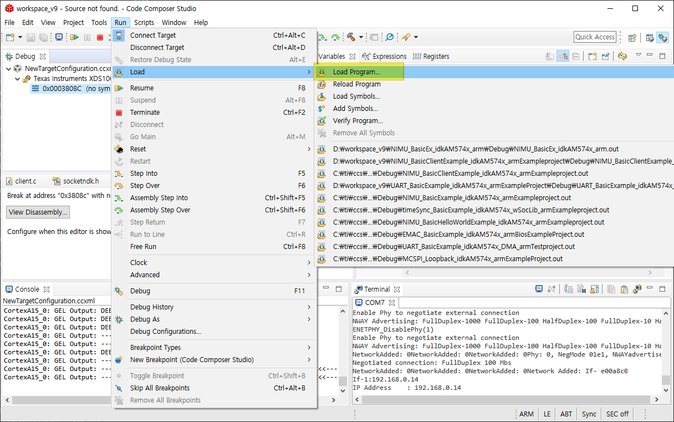Toggle Skip All Breakpoints menu item
The image size is (674, 422).
coord(214,388)
